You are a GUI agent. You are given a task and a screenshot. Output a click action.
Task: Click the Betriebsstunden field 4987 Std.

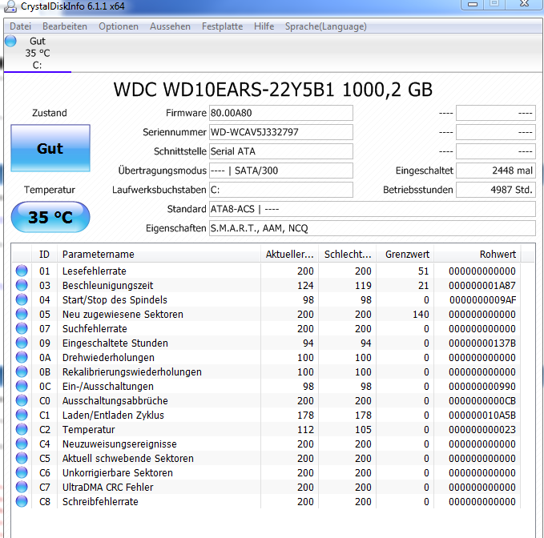coord(496,190)
